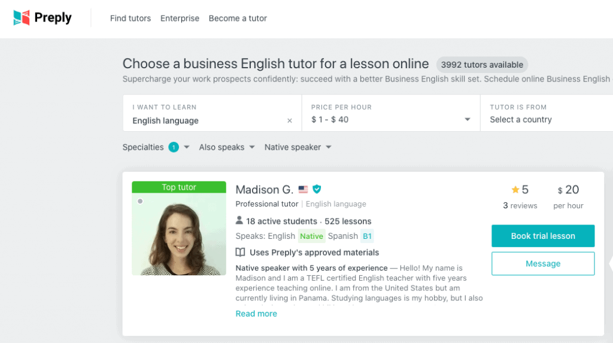Click the Specialties filter count badge
Screen dimensions: 613x343
[174, 147]
